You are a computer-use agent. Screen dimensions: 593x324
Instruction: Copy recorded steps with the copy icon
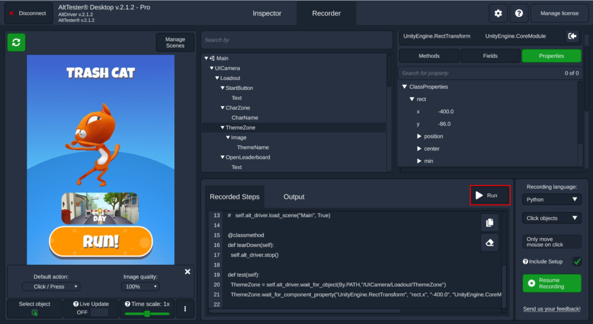(489, 223)
